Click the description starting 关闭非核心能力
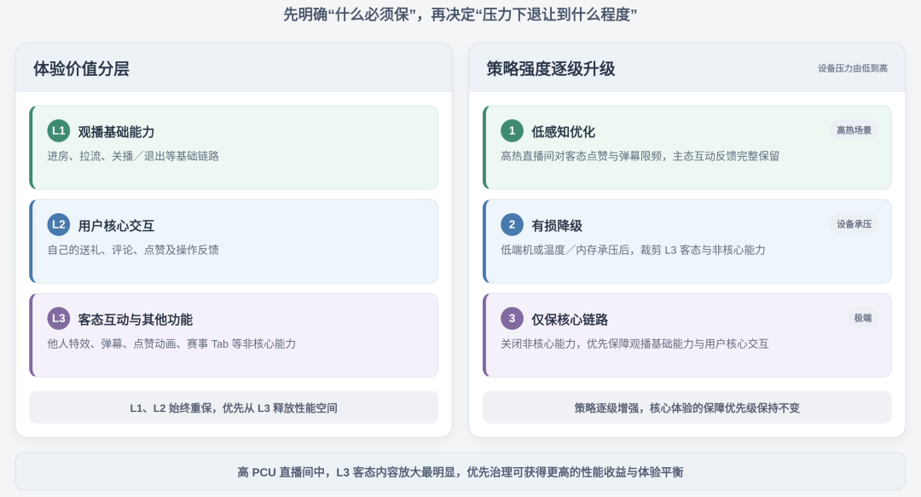The width and height of the screenshot is (921, 497). [635, 344]
